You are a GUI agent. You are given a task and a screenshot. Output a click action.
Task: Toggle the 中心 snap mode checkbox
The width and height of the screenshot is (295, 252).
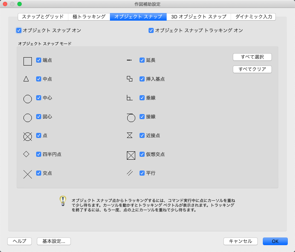click(x=39, y=98)
